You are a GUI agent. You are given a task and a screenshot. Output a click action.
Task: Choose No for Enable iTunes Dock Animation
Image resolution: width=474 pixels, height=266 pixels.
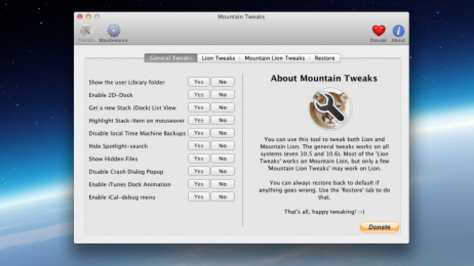[x=223, y=184]
